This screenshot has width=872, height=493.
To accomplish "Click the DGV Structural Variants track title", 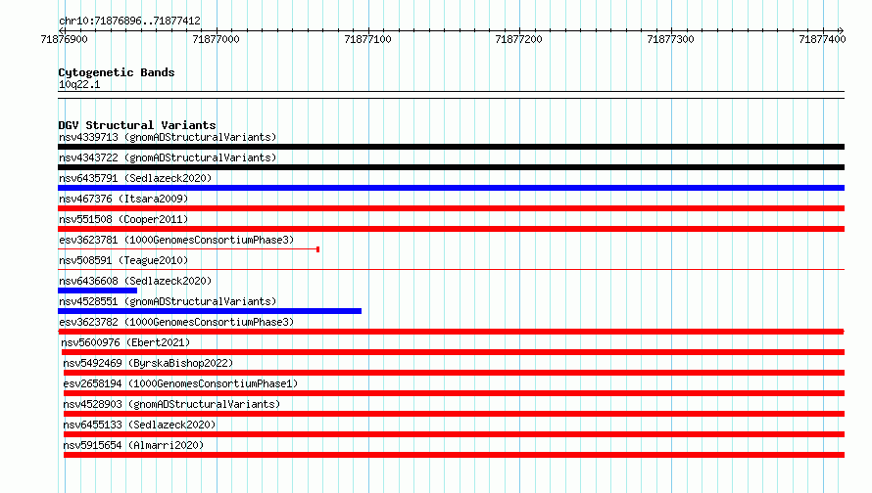I will pyautogui.click(x=137, y=125).
